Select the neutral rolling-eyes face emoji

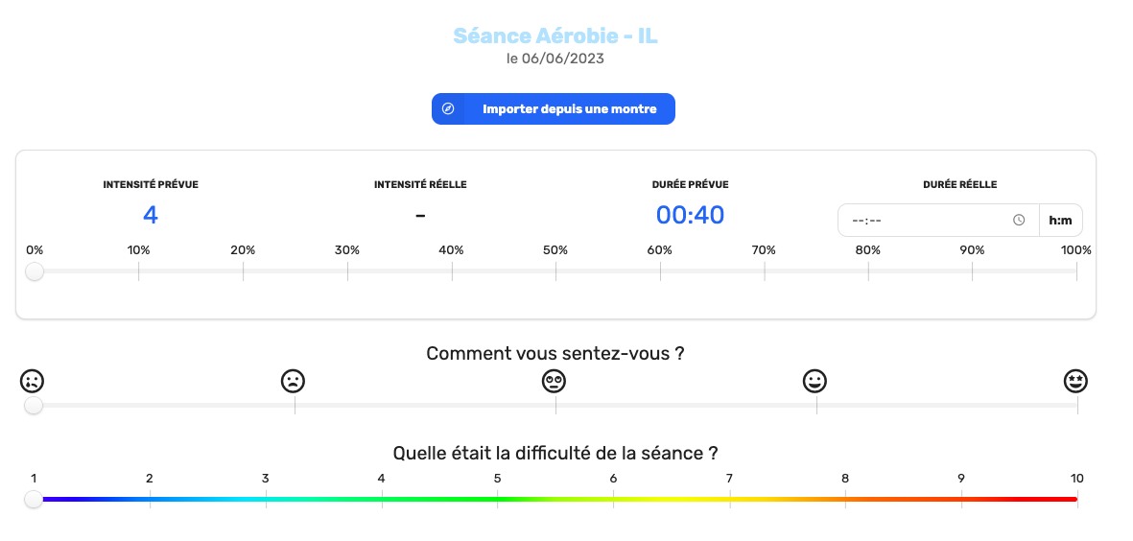[555, 381]
